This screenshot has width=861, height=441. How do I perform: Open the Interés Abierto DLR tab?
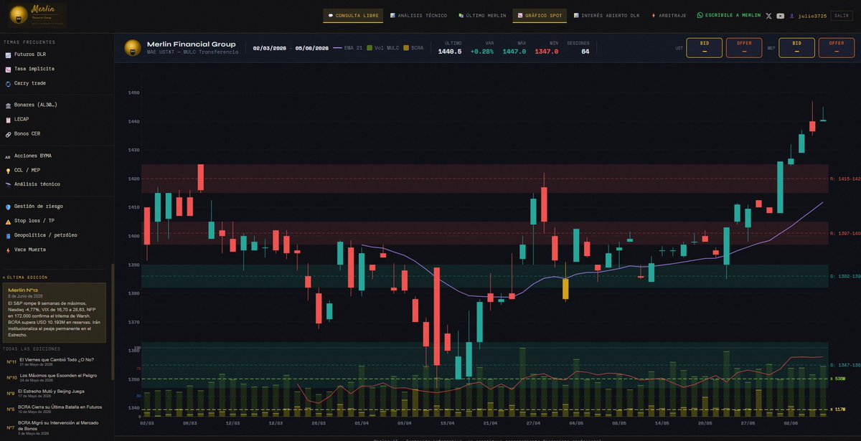click(605, 15)
